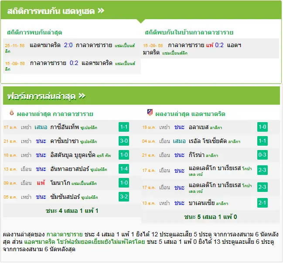Click team name ซัมซันสปอร์
283x263 pixels.
(65, 197)
